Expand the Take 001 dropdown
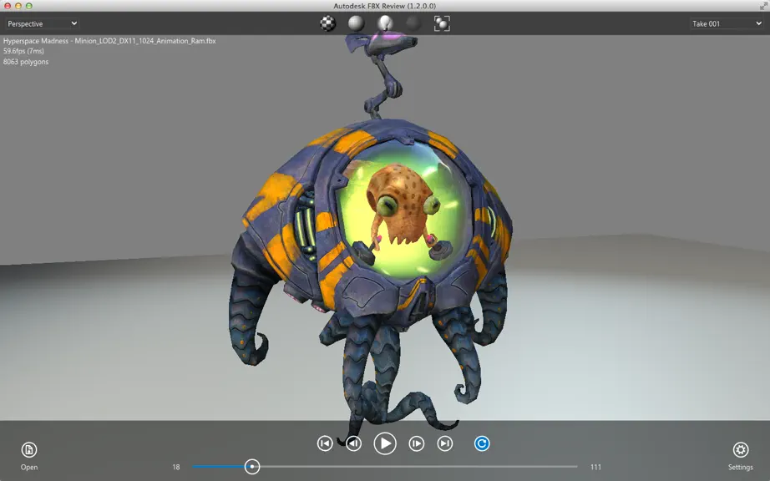 (727, 23)
